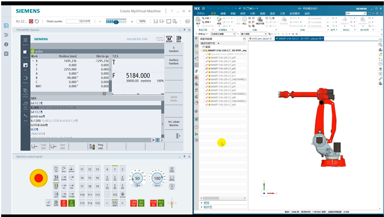The height and width of the screenshot is (217, 384).
Task: Click Auxiliary functions softkey
Action: point(174,62)
